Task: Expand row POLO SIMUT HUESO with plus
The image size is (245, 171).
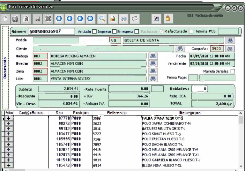Action: tap(9, 134)
